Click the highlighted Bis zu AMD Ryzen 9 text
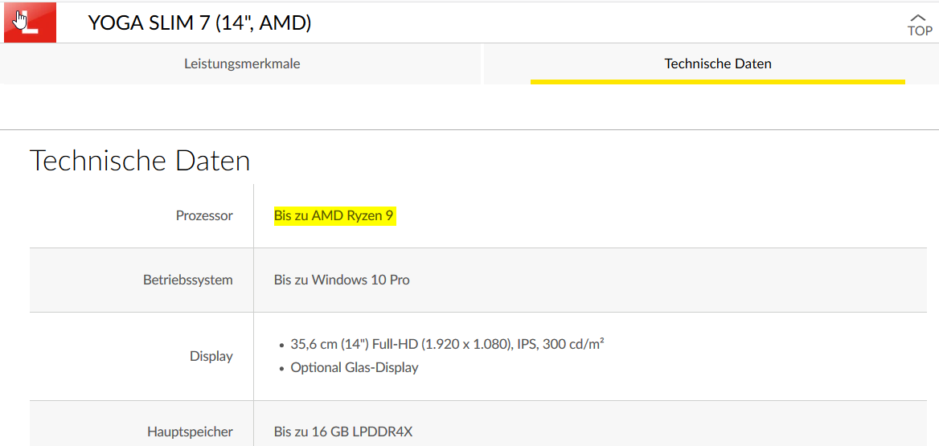939x446 pixels. [x=335, y=216]
